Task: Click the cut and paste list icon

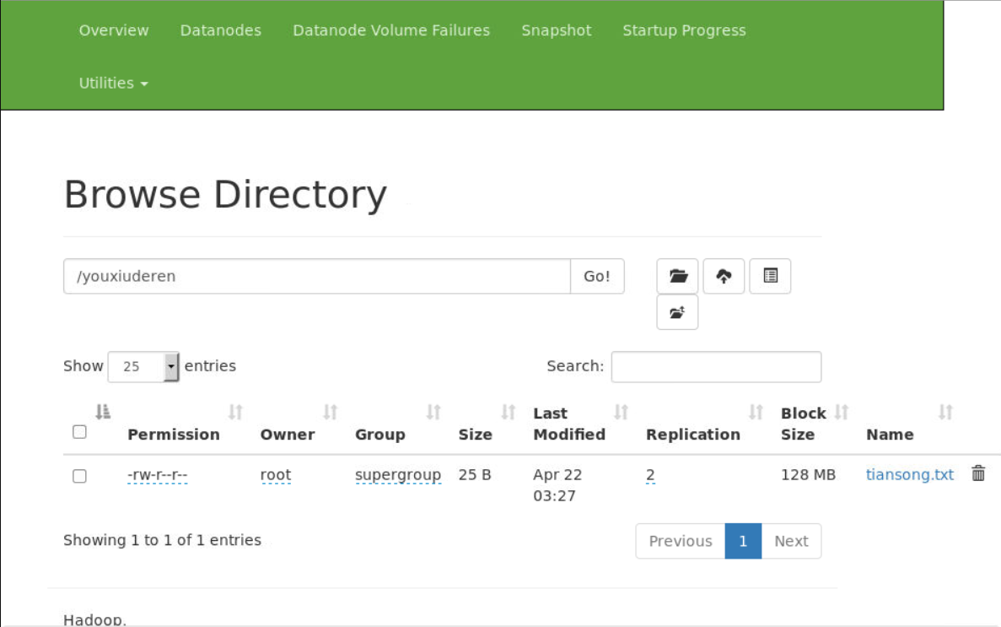Action: pyautogui.click(x=770, y=276)
